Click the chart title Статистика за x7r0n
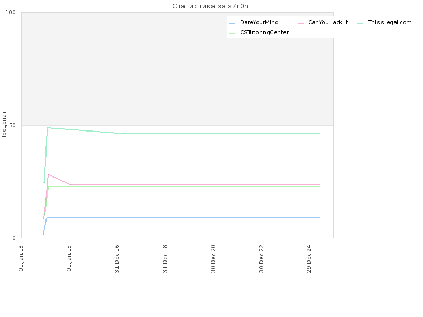 pos(210,6)
